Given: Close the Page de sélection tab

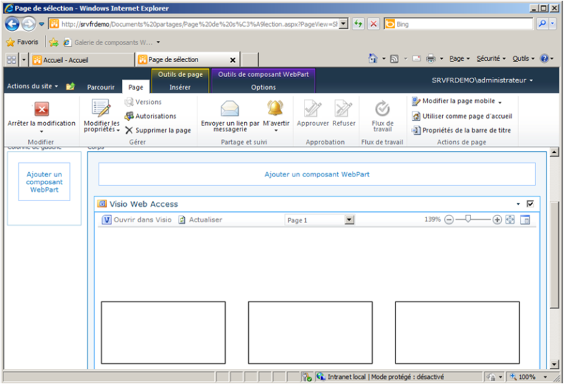Looking at the screenshot, I should tap(233, 60).
